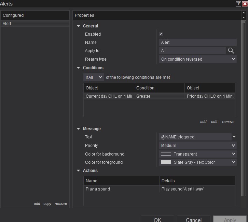
Task: Click the Slate Gray foreground color swatch
Action: tap(166, 162)
